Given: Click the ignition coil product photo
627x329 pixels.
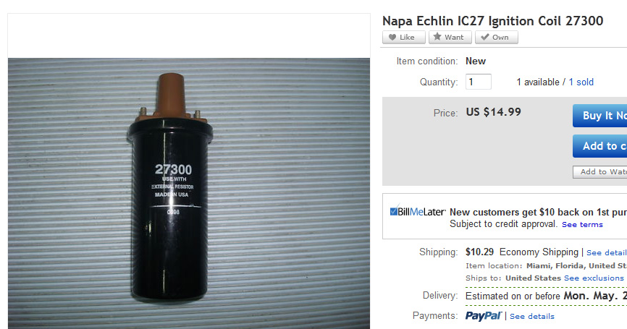Looking at the screenshot, I should pos(189,194).
